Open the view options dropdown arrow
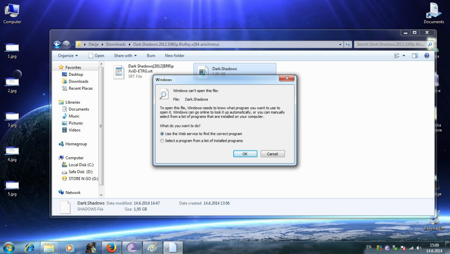 (x=404, y=56)
